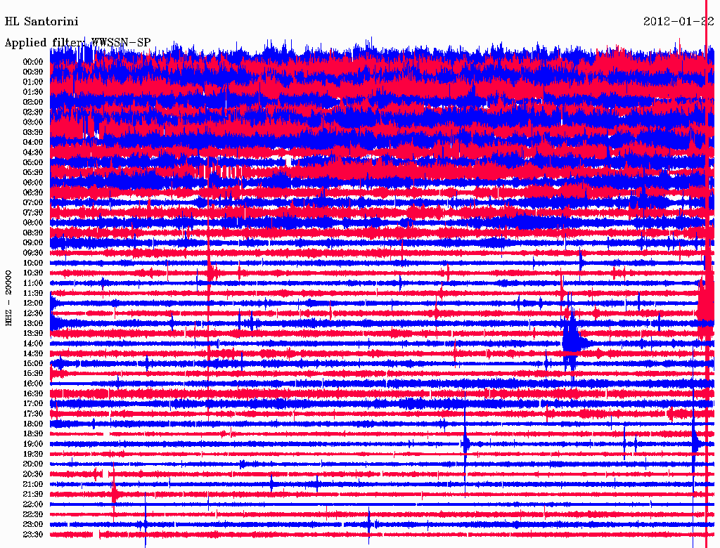The image size is (720, 548).
Task: Select the 14:00 time label
Action: click(33, 344)
